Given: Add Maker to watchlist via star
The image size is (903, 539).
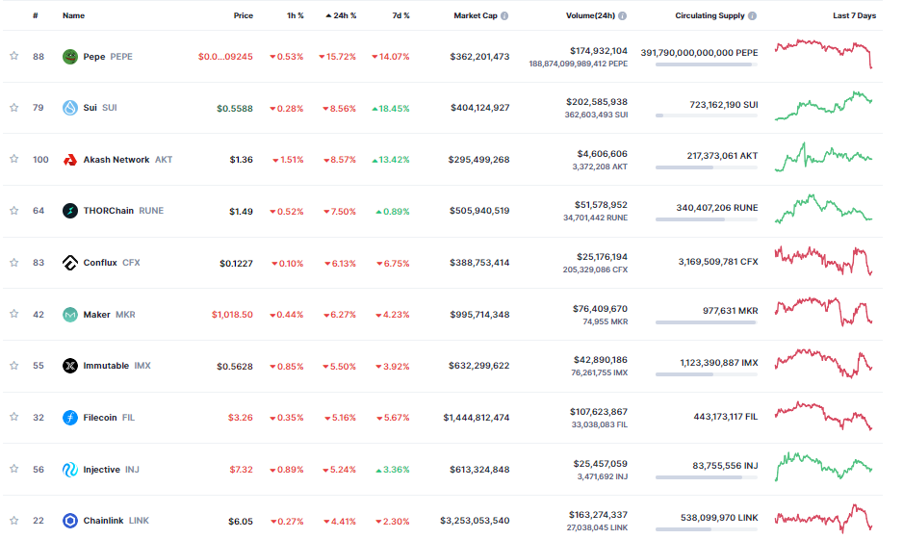Looking at the screenshot, I should click(x=13, y=314).
